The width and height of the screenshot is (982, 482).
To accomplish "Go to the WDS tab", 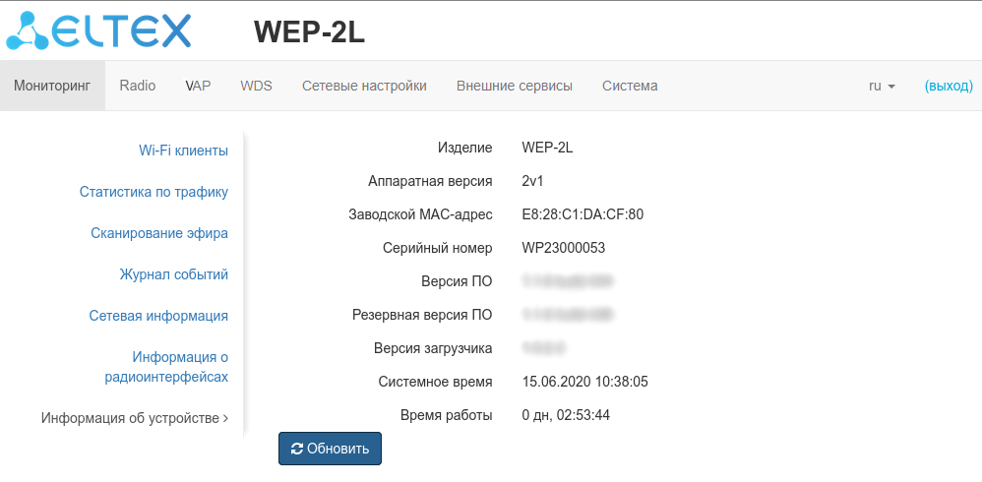I will point(256,86).
